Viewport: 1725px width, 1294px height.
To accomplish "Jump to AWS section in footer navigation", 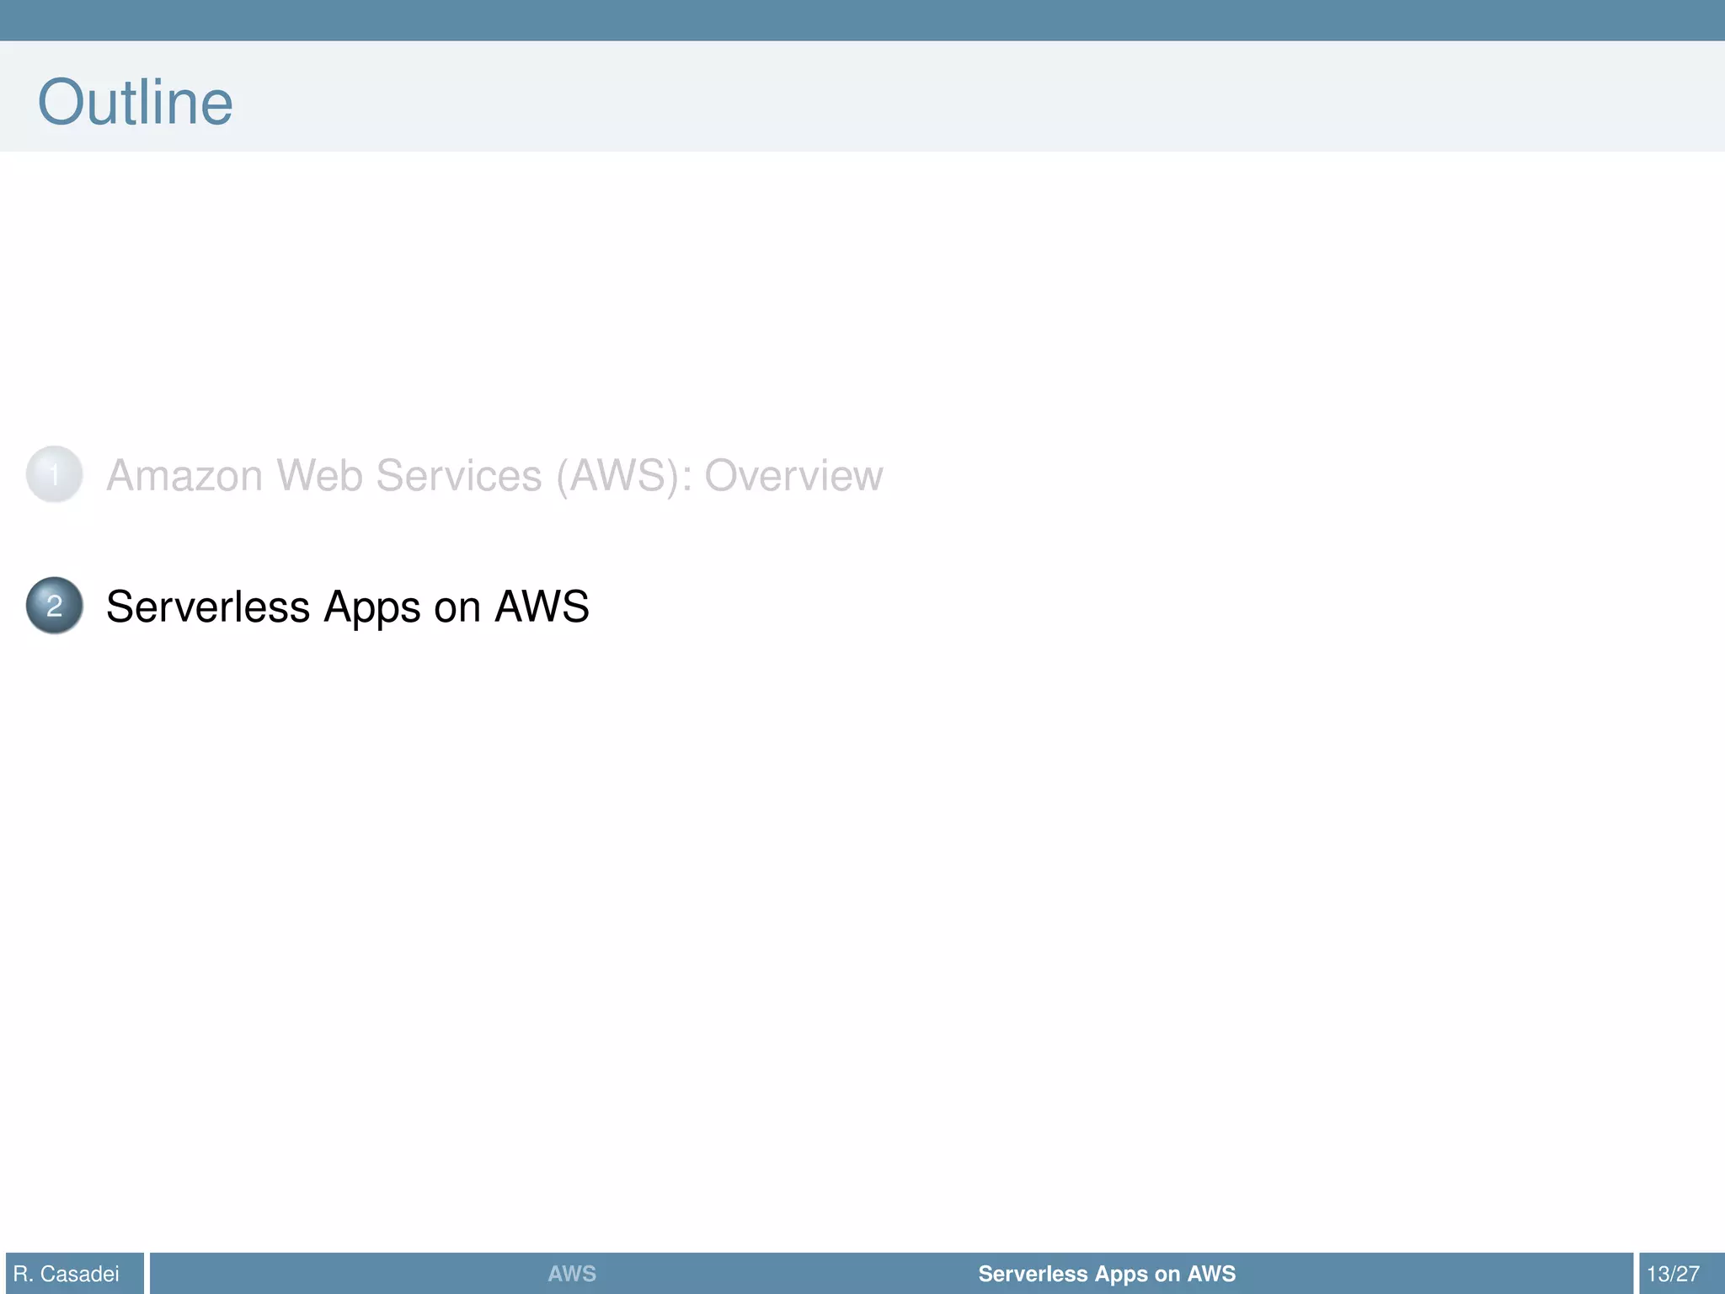I will pyautogui.click(x=572, y=1274).
